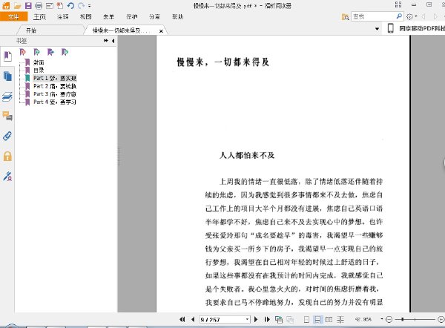Viewport: 445px width, 328px height.
Task: Open the Attachments paperclip sidebar icon
Action: pyautogui.click(x=7, y=136)
